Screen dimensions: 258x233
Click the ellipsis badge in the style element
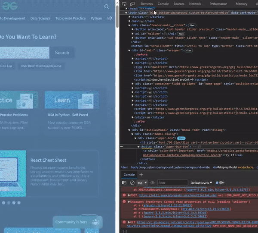pos(148,117)
